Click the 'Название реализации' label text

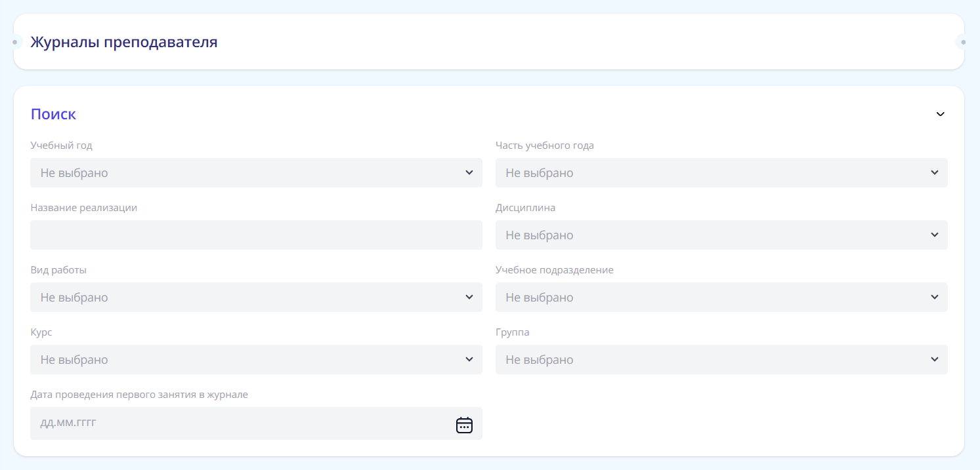click(83, 208)
